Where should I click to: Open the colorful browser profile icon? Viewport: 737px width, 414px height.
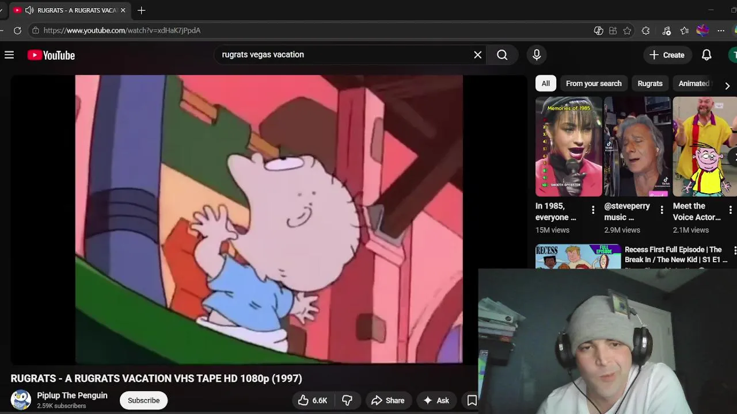coord(702,30)
